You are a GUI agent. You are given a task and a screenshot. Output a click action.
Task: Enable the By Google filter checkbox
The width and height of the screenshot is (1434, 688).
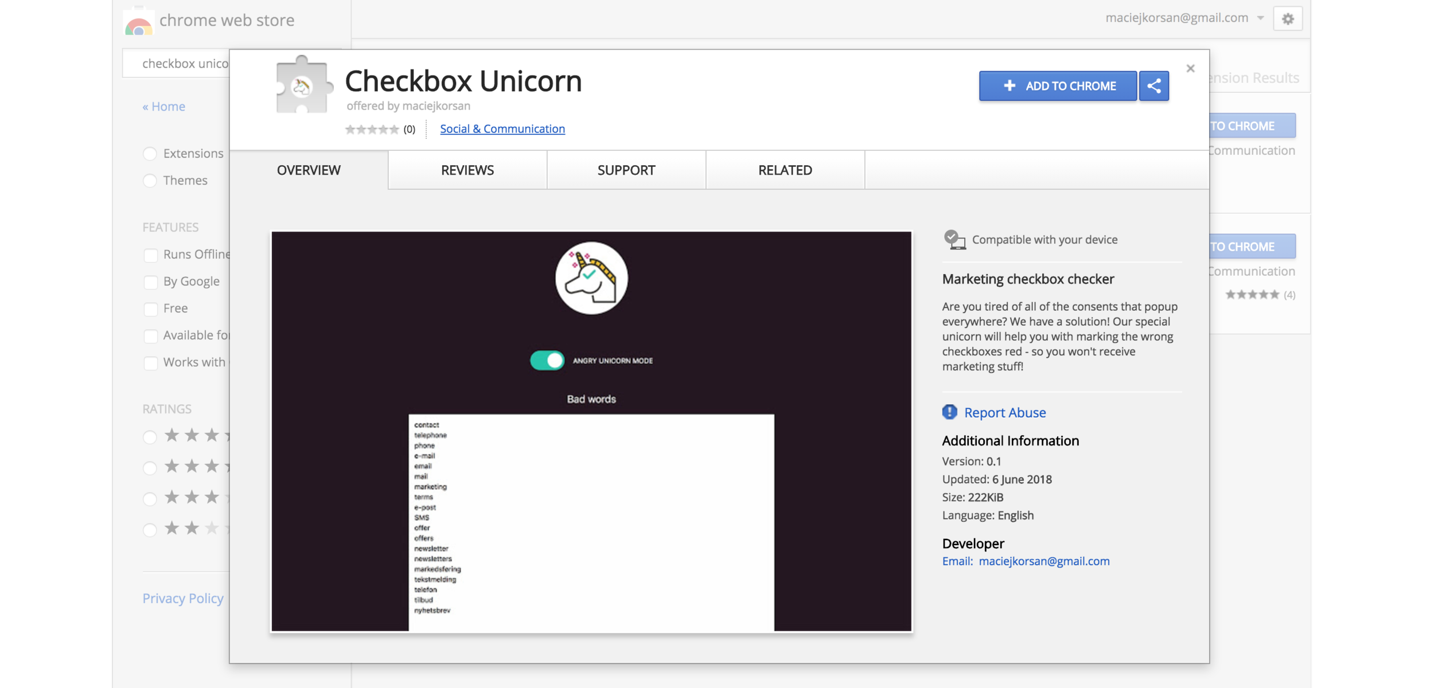(x=150, y=282)
